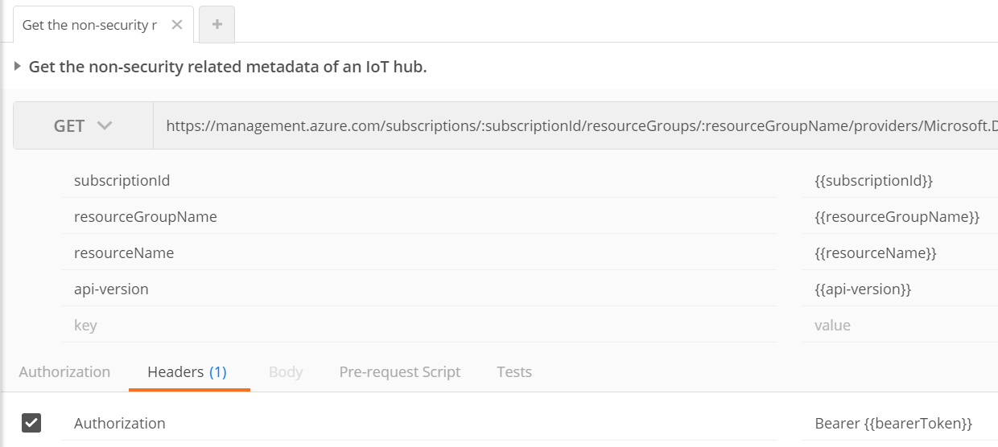Edit the Bearer {{bearerToken}} header value
This screenshot has width=998, height=447.
(893, 424)
